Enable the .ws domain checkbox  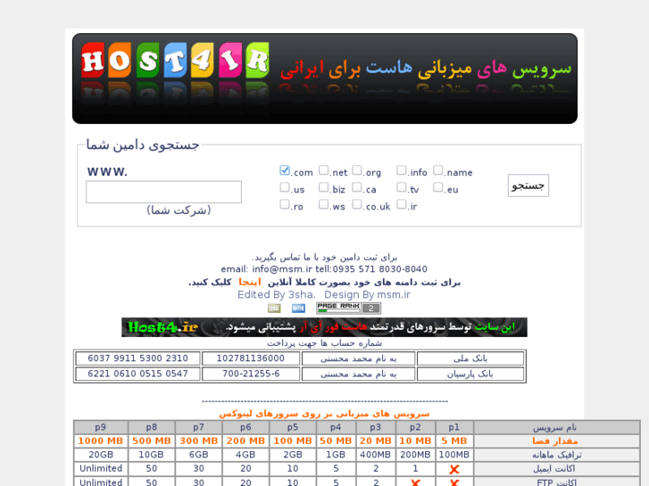pyautogui.click(x=324, y=204)
